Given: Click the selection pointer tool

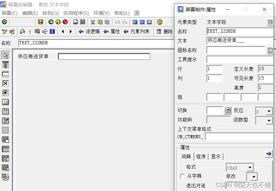Looking at the screenshot, I should coord(5,55).
